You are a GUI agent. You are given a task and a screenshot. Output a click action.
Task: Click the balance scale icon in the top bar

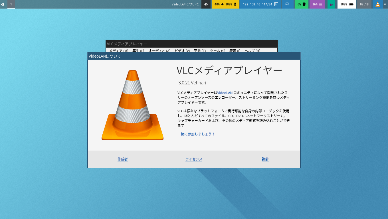[287, 4]
